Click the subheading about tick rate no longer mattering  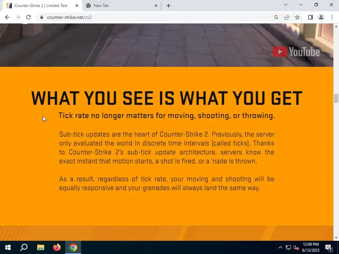click(x=167, y=115)
